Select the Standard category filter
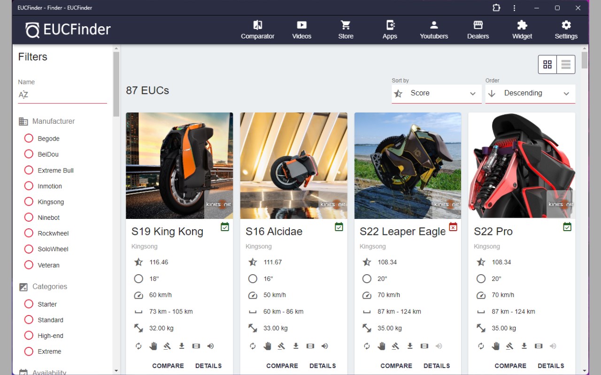Image resolution: width=601 pixels, height=375 pixels. [29, 320]
